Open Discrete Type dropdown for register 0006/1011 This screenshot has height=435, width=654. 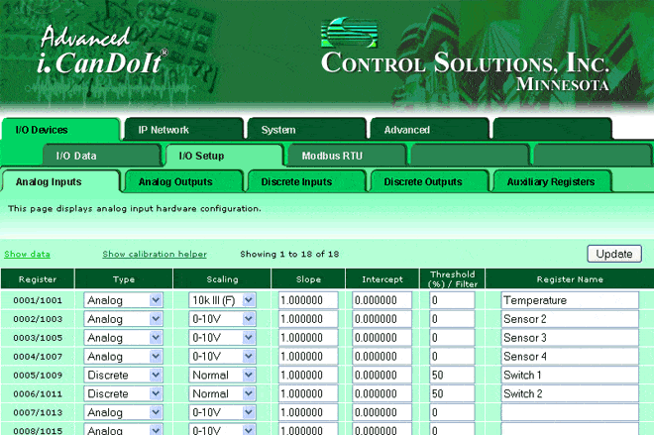click(123, 393)
